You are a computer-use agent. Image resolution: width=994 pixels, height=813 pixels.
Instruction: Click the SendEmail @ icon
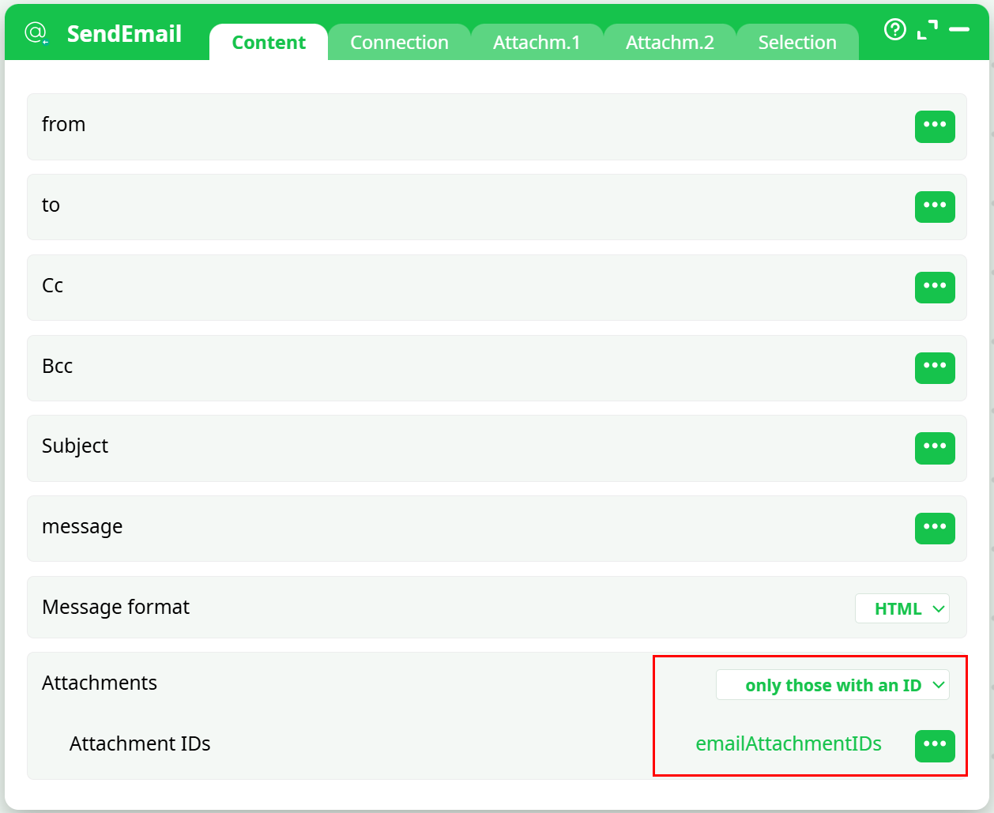pyautogui.click(x=36, y=33)
